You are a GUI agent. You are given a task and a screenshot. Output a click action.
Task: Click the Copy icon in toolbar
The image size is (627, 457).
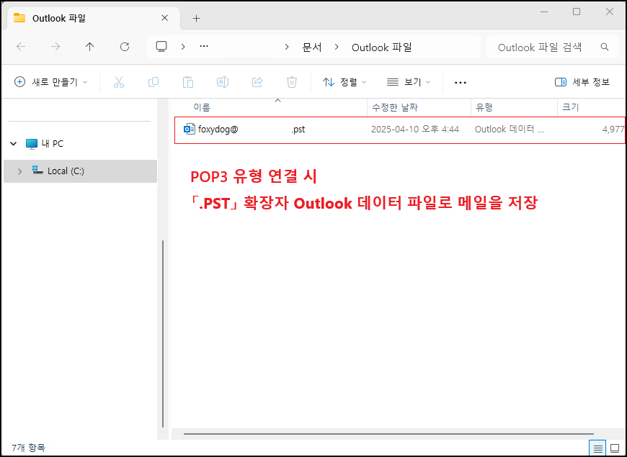(154, 82)
